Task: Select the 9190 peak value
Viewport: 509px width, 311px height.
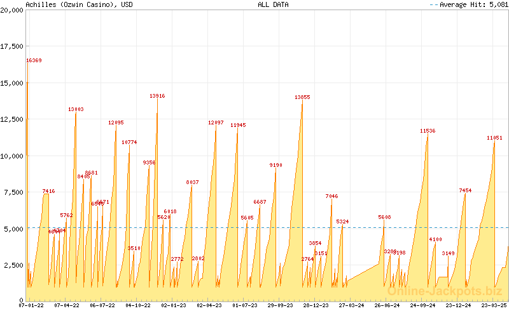Action: coord(275,165)
